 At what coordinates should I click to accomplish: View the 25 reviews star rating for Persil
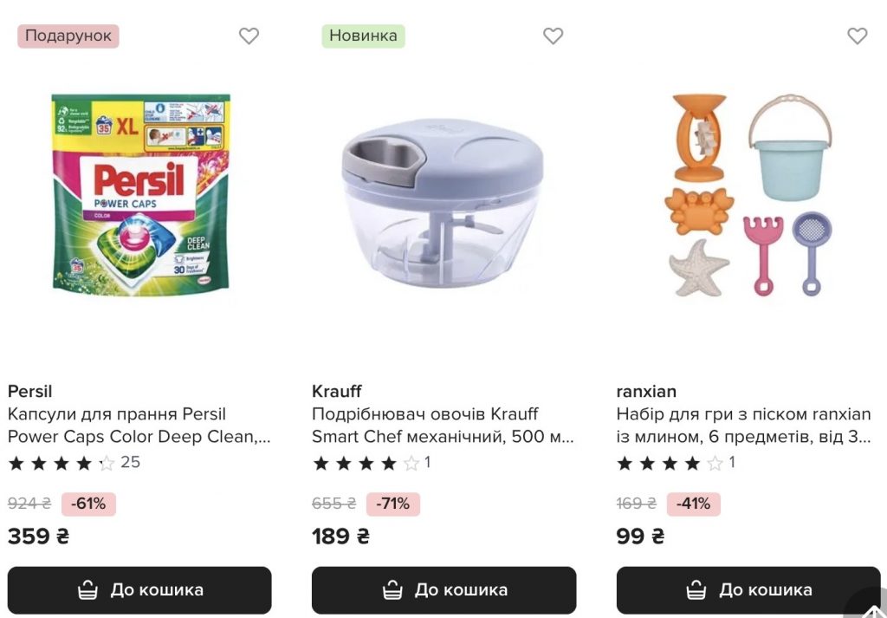point(74,463)
